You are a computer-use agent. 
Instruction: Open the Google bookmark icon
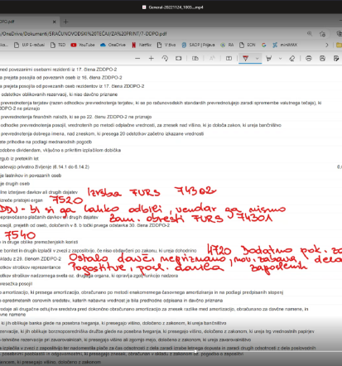(264, 45)
